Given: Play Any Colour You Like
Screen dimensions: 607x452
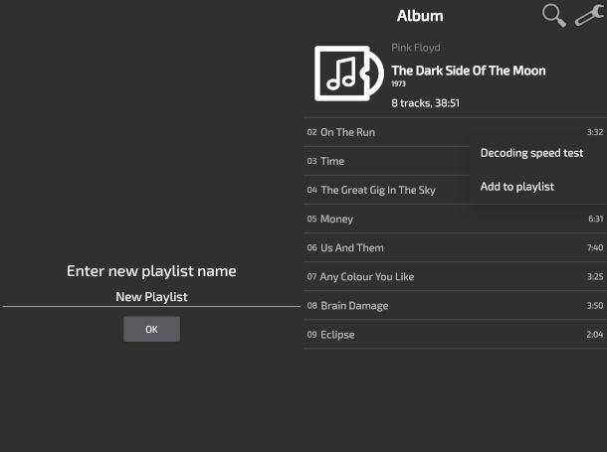Looking at the screenshot, I should [x=367, y=276].
